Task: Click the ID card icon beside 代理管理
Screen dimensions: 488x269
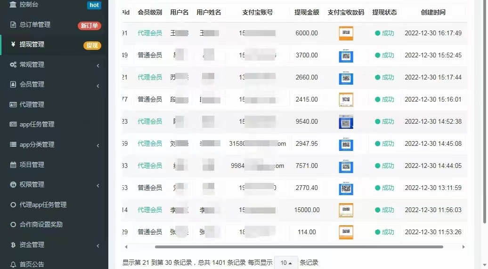Action: point(13,104)
